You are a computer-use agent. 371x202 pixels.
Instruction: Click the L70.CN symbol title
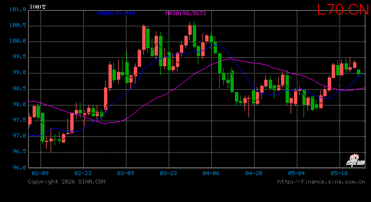(343, 10)
